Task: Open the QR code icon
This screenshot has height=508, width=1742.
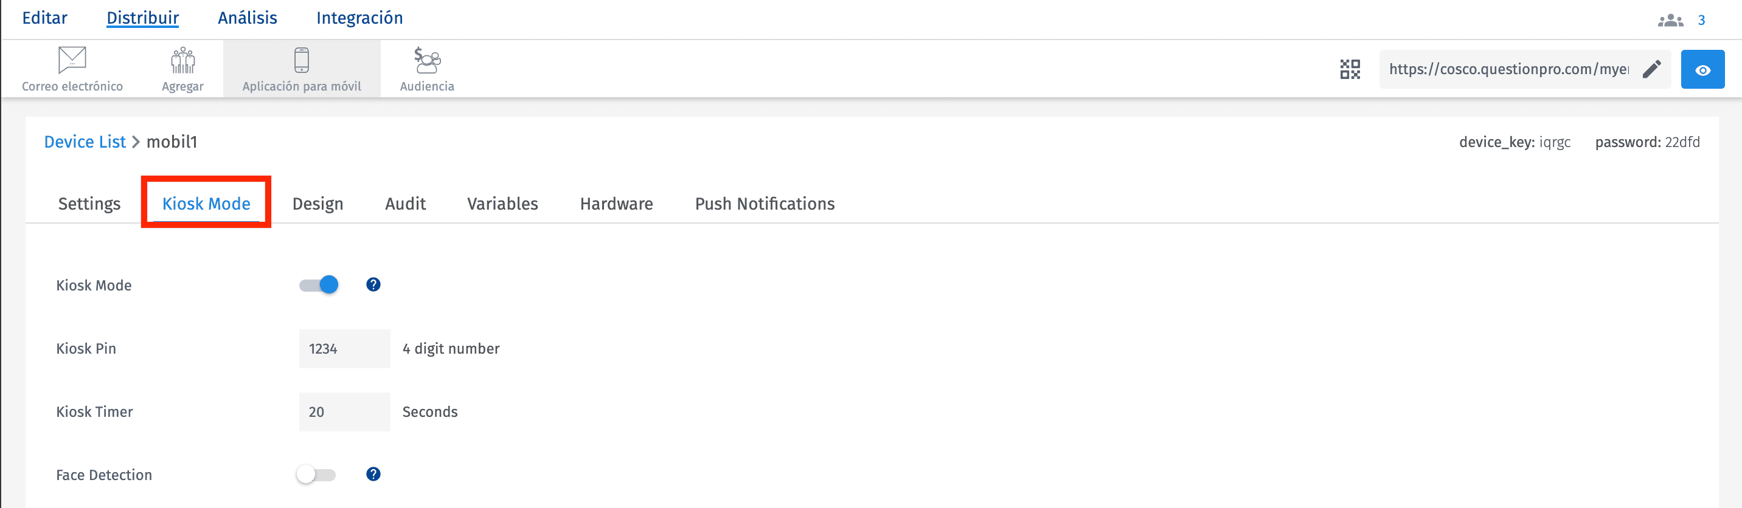Action: click(1350, 70)
